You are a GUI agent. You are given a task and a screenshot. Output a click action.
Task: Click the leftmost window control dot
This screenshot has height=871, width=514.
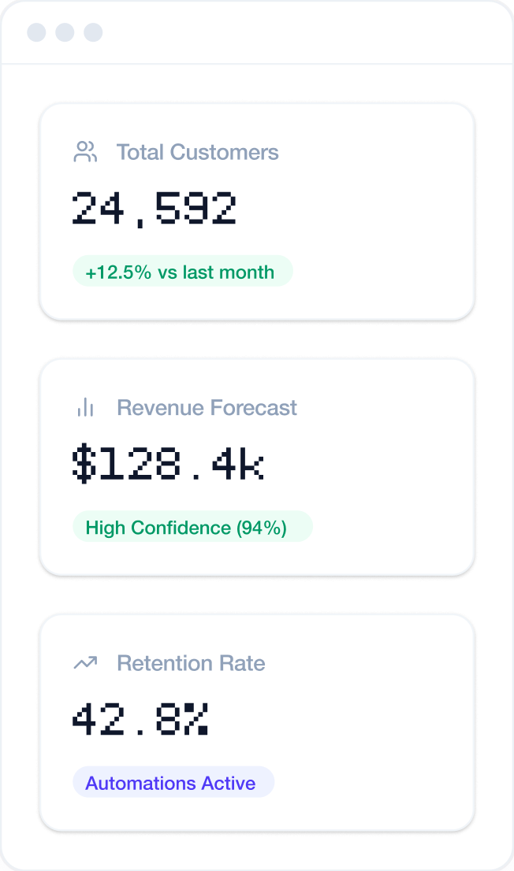pyautogui.click(x=36, y=32)
